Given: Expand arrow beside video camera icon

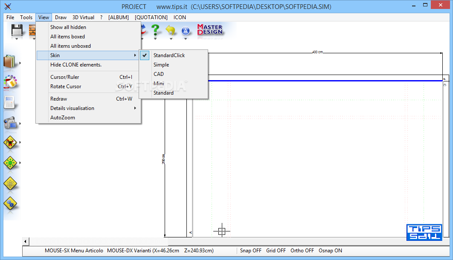Looking at the screenshot, I should (20, 124).
